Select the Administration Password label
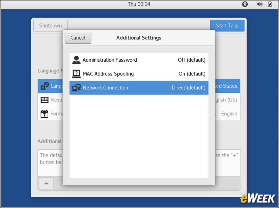Viewport: 279px width, 208px height. tap(110, 60)
